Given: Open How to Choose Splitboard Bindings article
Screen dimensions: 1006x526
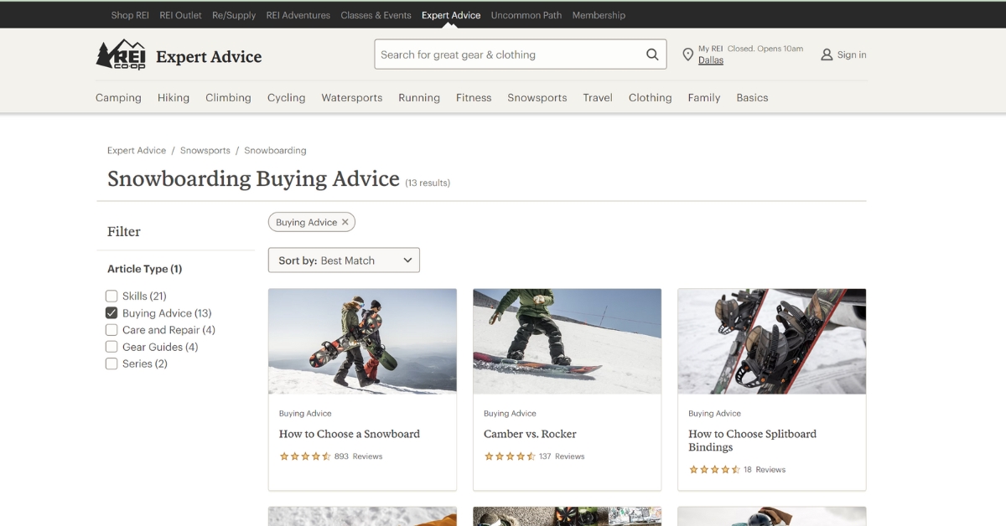Looking at the screenshot, I should pyautogui.click(x=752, y=441).
